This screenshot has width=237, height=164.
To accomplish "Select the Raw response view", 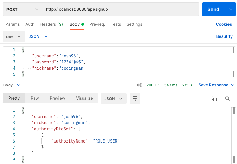I will [x=35, y=98].
